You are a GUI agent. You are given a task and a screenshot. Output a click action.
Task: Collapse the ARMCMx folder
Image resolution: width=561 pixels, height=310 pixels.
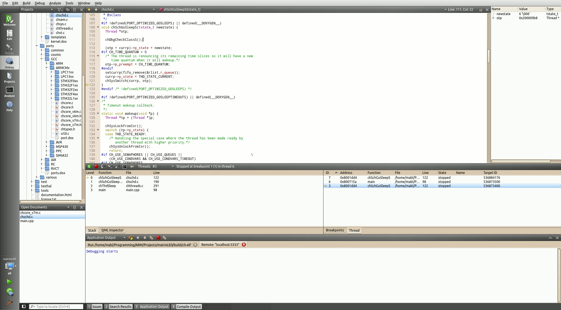[x=47, y=68]
